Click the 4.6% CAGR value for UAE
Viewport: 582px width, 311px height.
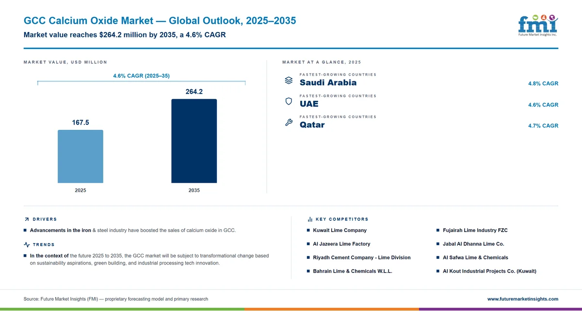[x=543, y=105]
